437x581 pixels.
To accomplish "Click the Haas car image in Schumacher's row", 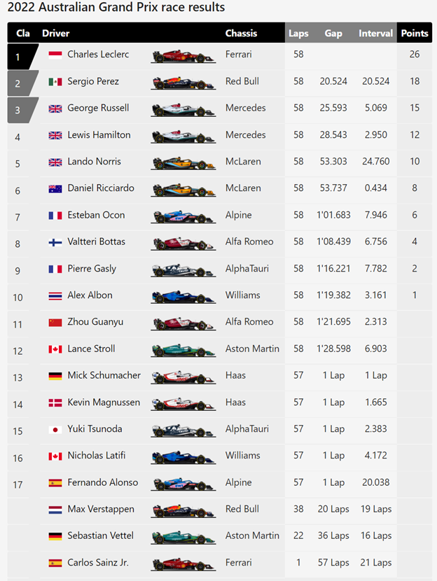I will tap(183, 377).
